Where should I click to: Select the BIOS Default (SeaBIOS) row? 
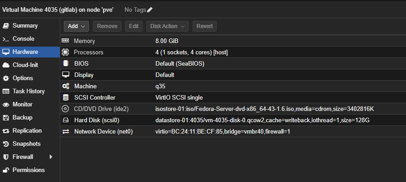pos(179,63)
